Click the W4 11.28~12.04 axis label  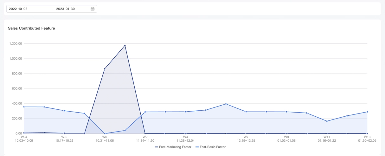185,139
